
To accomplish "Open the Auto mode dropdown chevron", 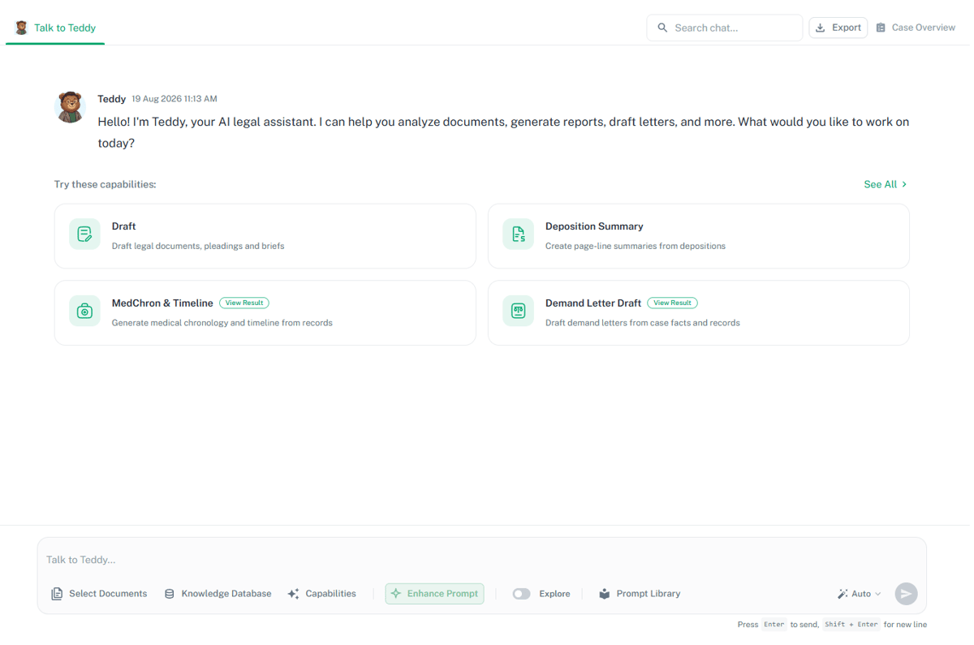I will click(x=878, y=594).
